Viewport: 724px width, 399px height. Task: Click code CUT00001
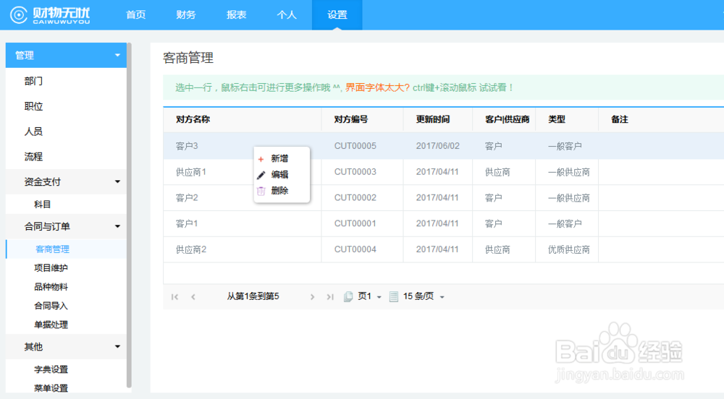355,223
